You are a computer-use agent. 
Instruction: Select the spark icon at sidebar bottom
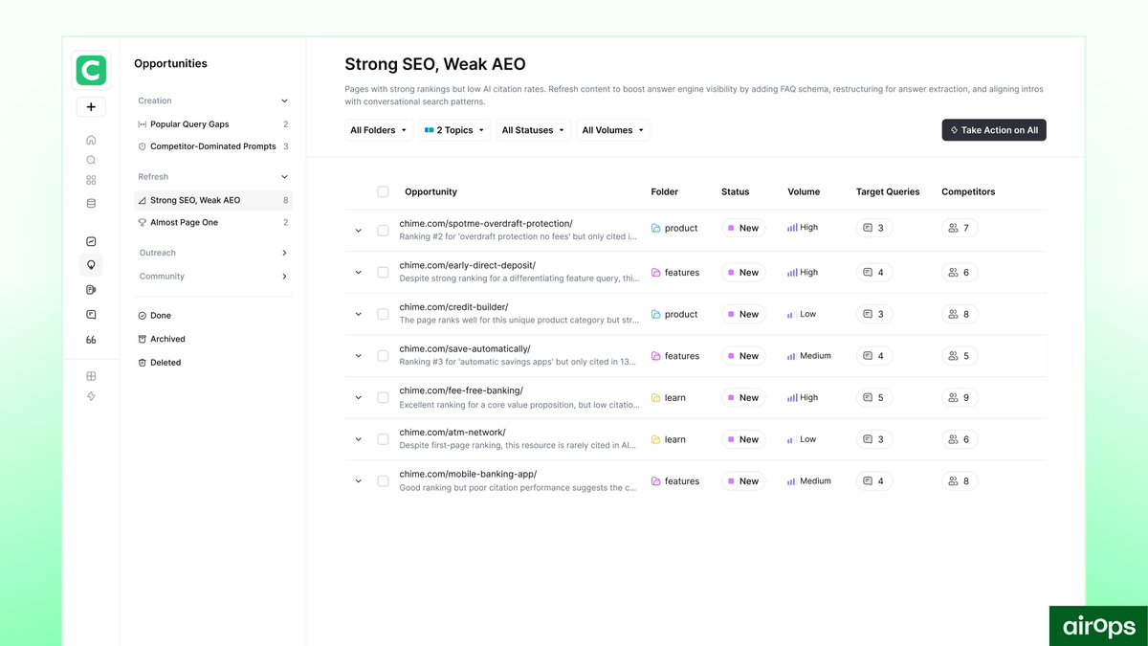91,395
